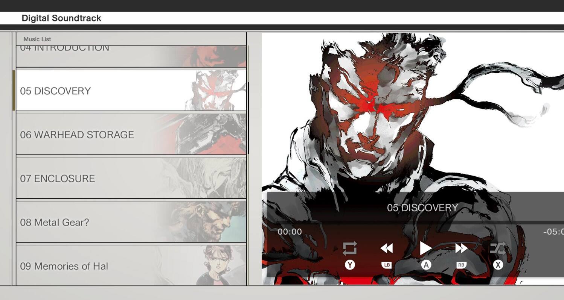Select the 05 DISCOVERY track row
The height and width of the screenshot is (300, 564).
pos(131,91)
